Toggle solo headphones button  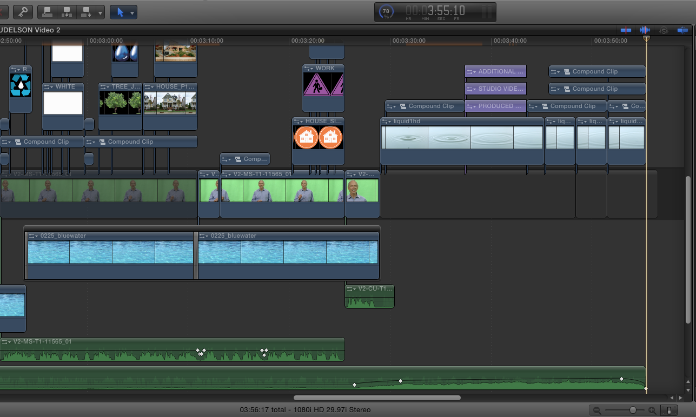[664, 30]
